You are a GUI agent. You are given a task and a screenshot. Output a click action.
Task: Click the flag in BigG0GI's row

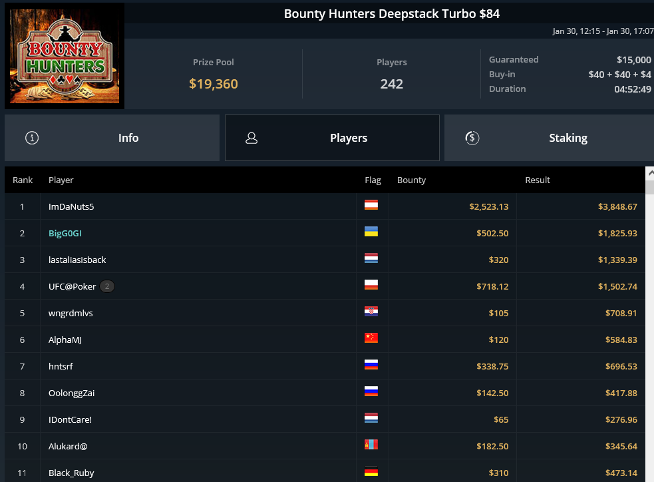[x=371, y=232]
